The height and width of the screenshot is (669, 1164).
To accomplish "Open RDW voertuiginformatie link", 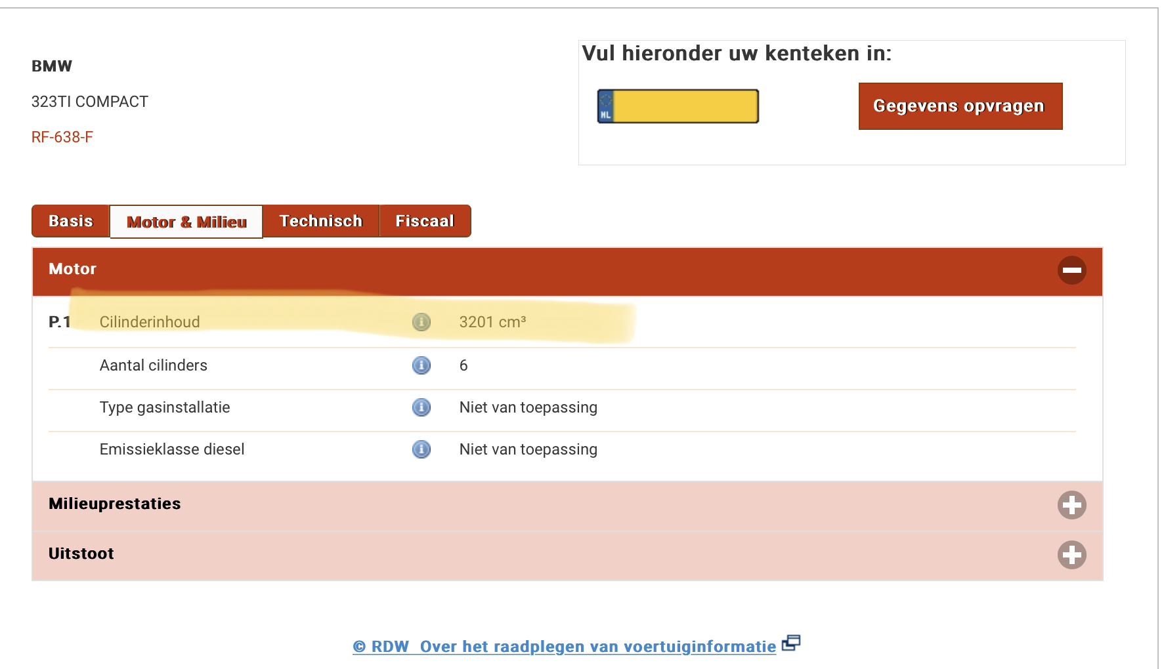I will (x=565, y=647).
